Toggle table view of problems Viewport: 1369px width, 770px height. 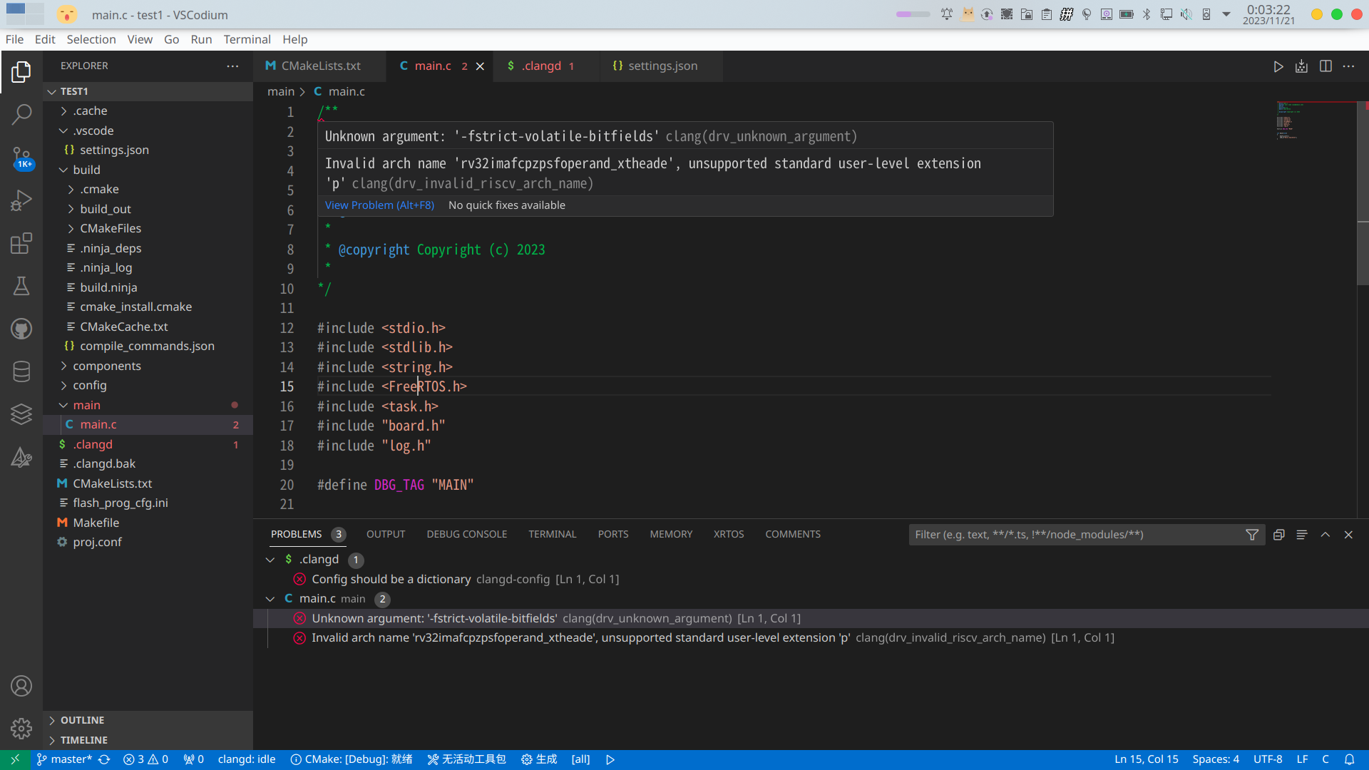[1302, 535]
